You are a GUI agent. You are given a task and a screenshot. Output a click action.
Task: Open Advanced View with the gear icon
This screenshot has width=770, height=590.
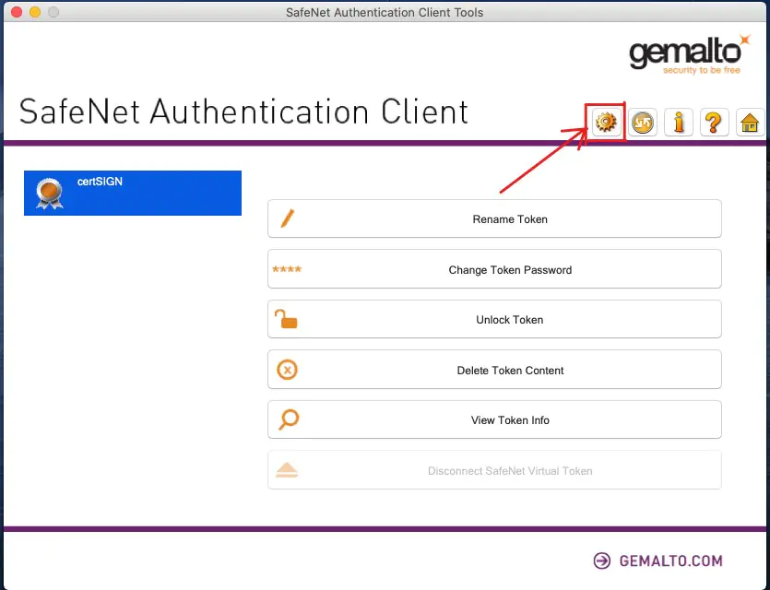pos(606,122)
